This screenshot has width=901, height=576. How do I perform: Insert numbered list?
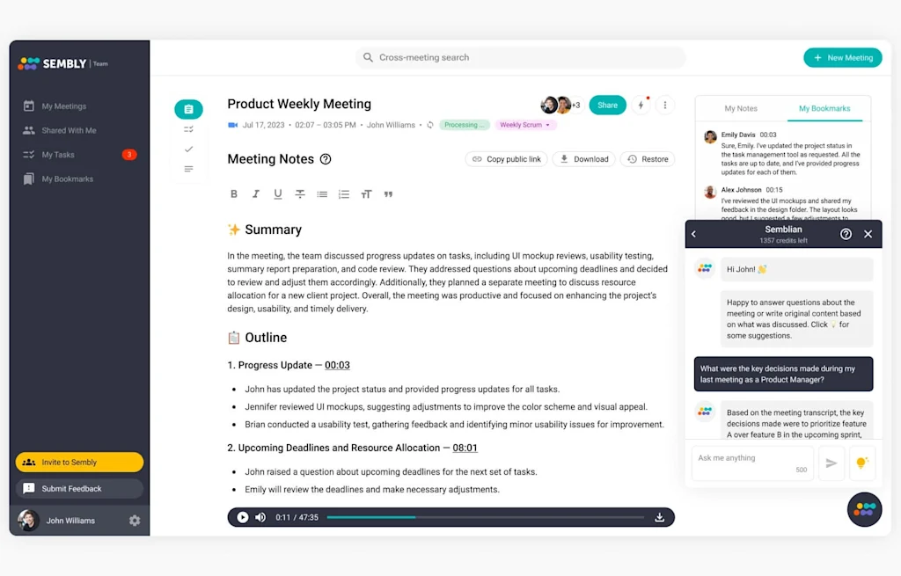pyautogui.click(x=344, y=194)
